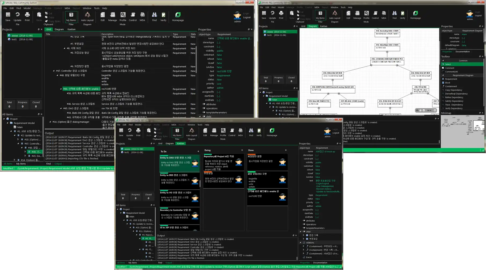The width and height of the screenshot is (486, 270).
Task: Collapse Requirement Diagram section in Toolbox
Action: pos(443,75)
